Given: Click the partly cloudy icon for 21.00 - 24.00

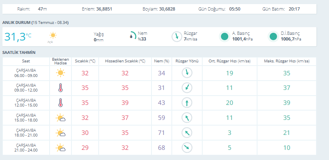Looking at the screenshot, I should pyautogui.click(x=61, y=148).
